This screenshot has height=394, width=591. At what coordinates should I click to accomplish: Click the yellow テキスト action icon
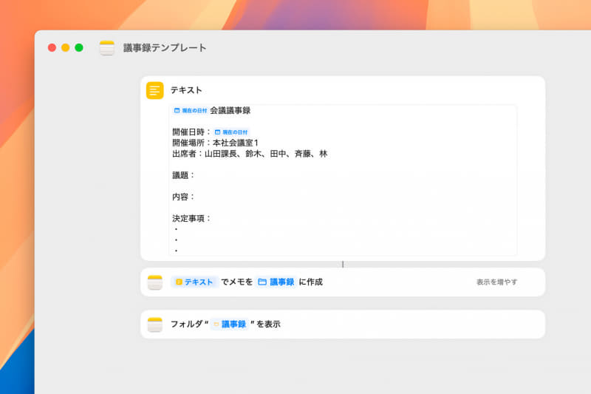click(154, 90)
